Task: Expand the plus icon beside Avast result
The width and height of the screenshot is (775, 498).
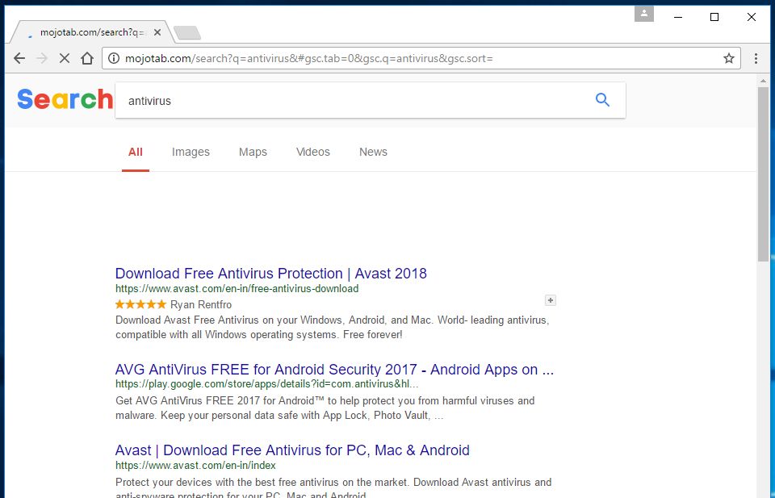Action: tap(551, 300)
